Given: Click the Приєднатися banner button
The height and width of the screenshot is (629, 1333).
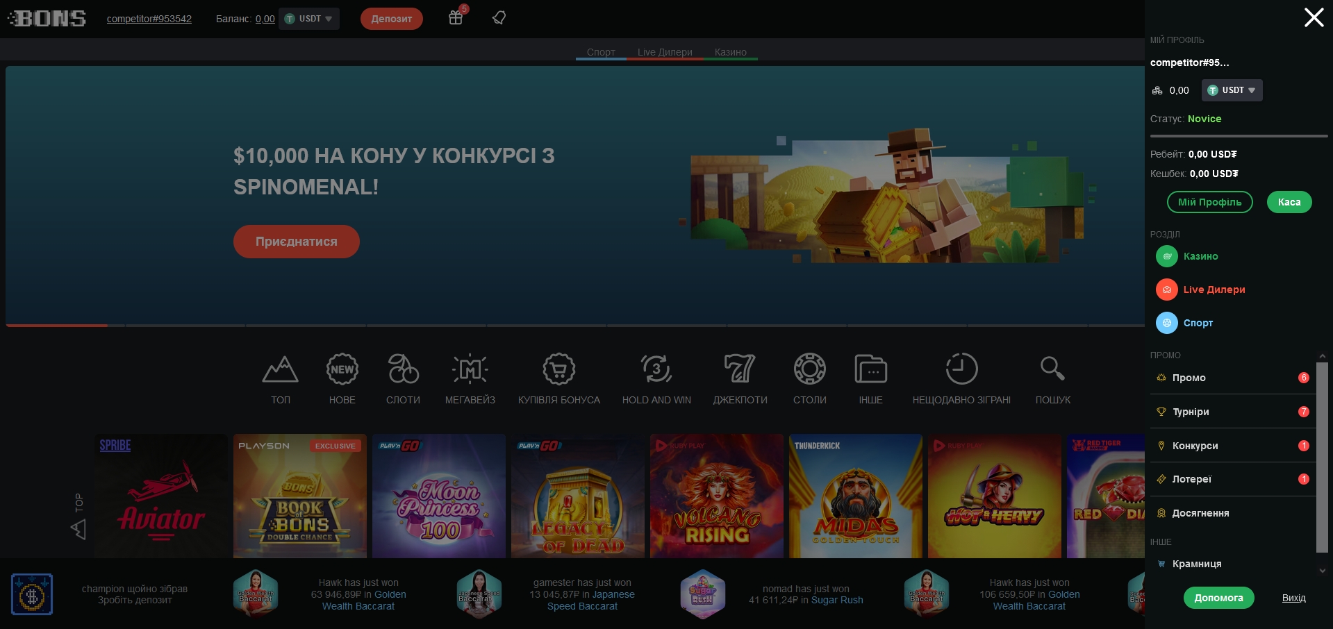Looking at the screenshot, I should 296,242.
